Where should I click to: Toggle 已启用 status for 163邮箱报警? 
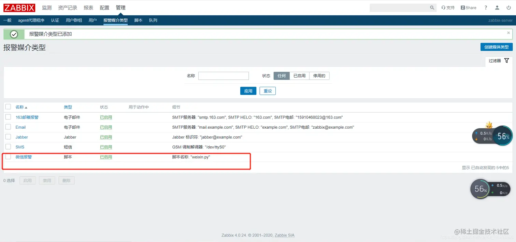point(106,117)
